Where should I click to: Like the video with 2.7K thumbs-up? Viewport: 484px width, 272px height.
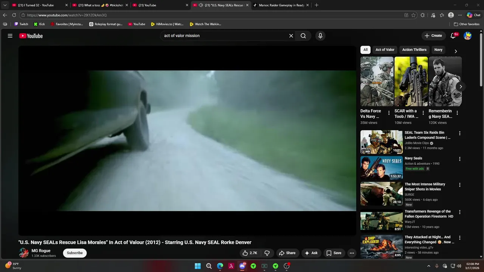coord(250,253)
